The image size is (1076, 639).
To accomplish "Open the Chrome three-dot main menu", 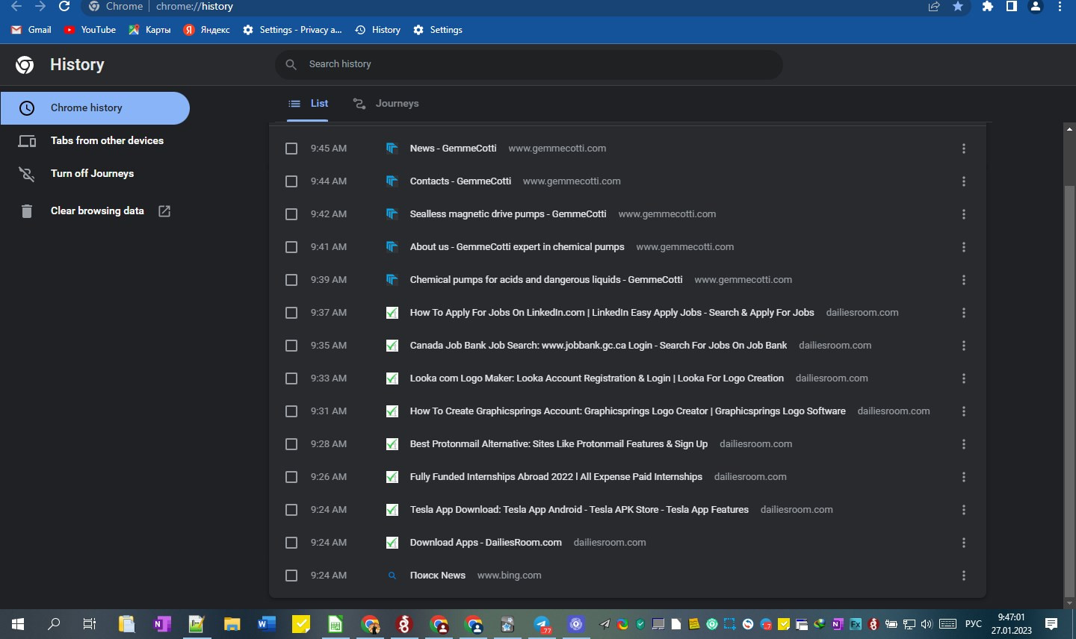I will [1060, 7].
